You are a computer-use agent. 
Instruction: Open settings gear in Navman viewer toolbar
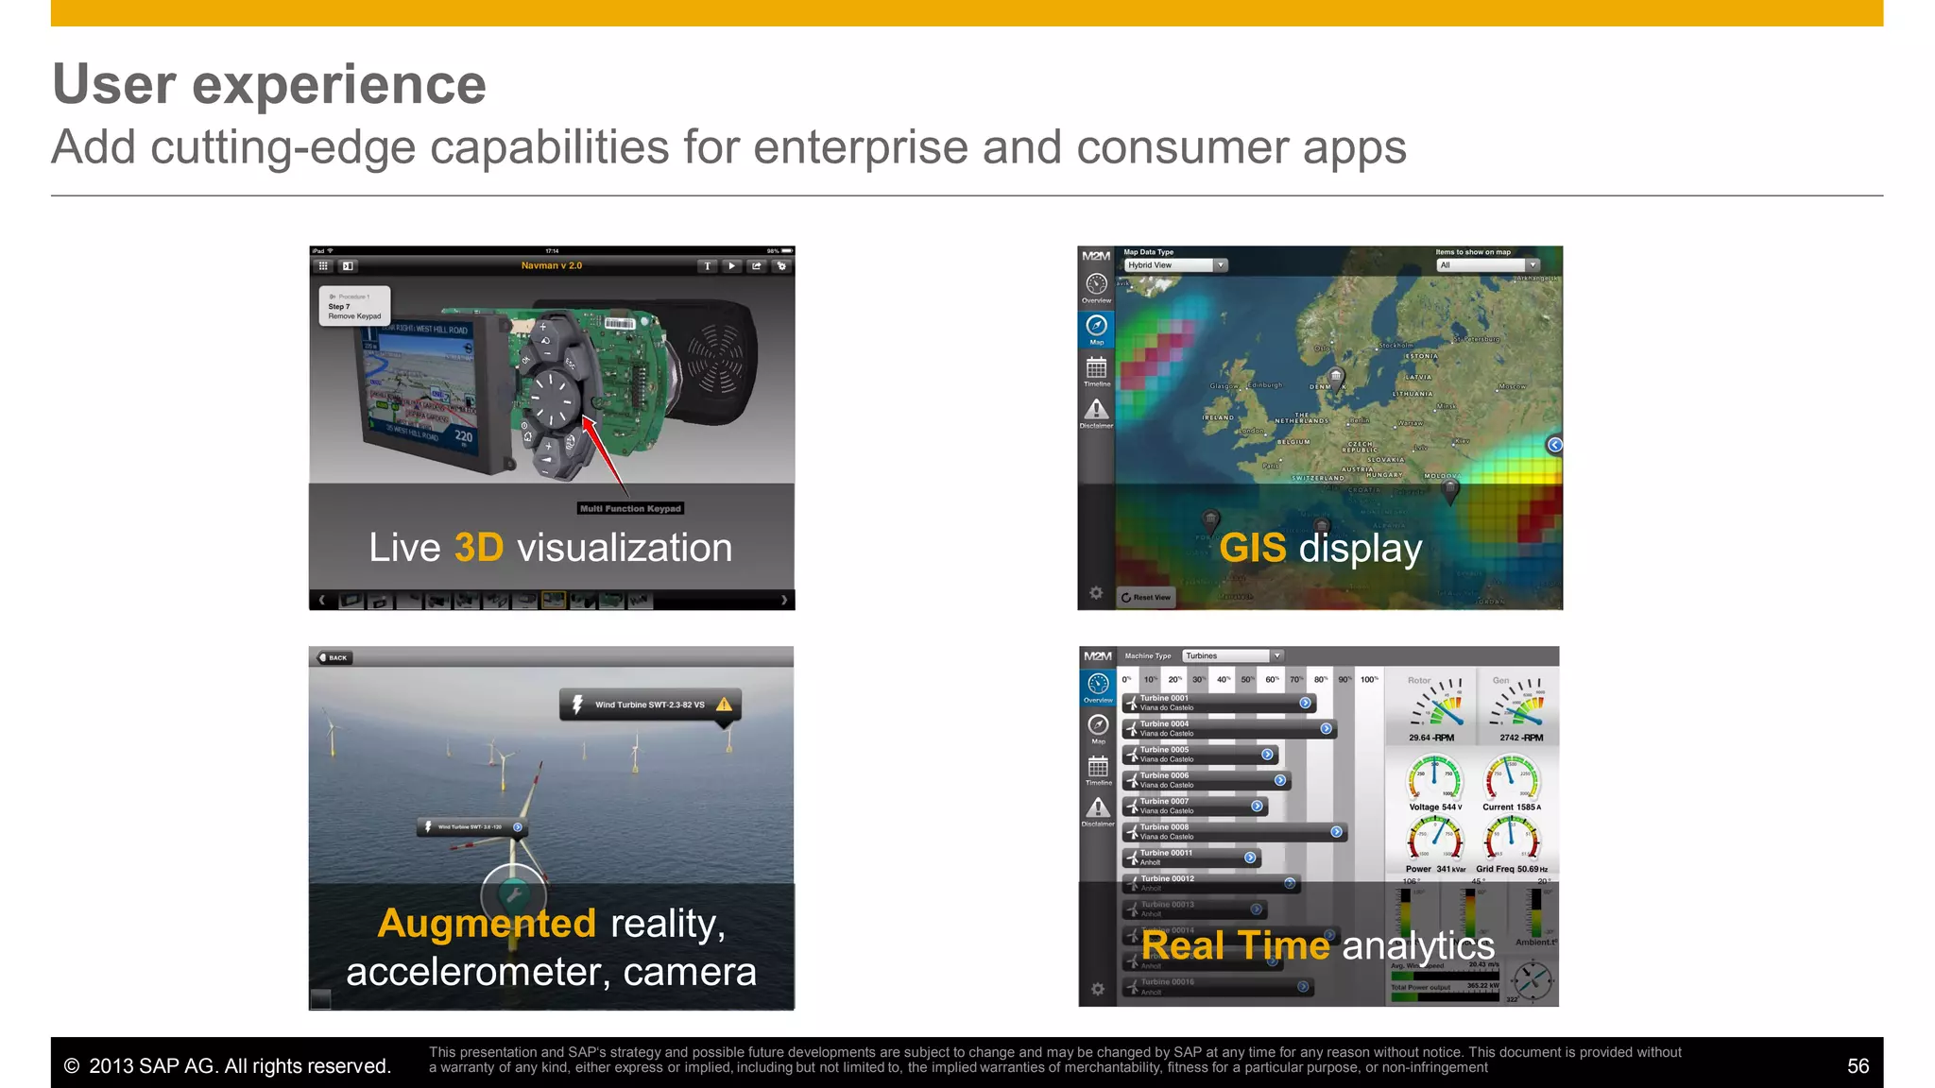click(x=781, y=266)
